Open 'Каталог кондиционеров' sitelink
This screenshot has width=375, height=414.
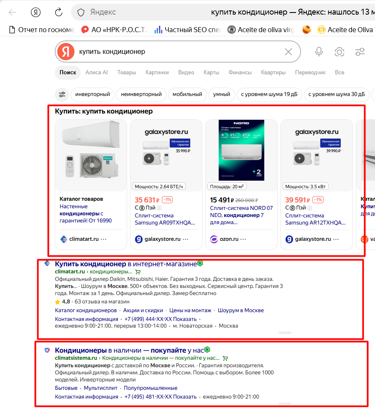[86, 310]
